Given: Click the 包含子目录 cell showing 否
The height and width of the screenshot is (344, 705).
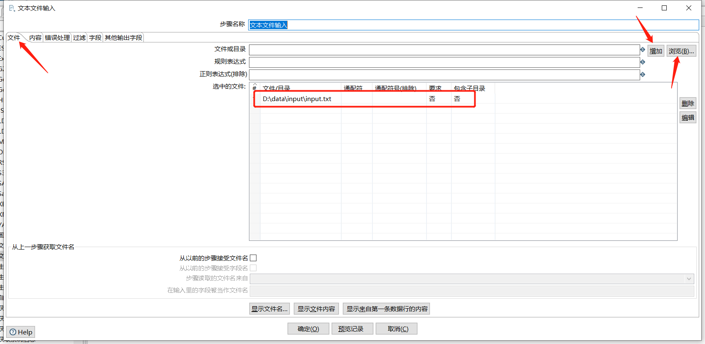Looking at the screenshot, I should point(473,99).
